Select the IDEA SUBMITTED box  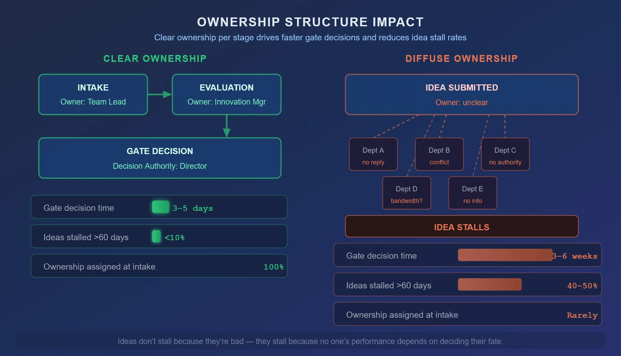[462, 95]
